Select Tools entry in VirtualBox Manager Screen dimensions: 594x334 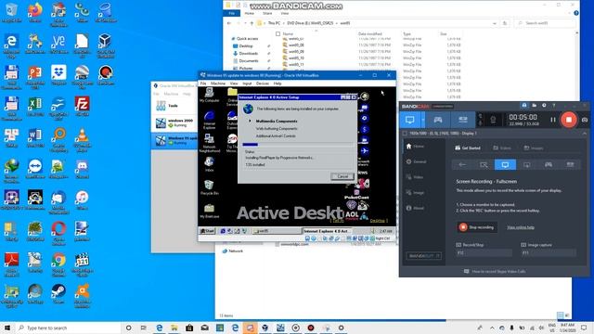[x=174, y=106]
